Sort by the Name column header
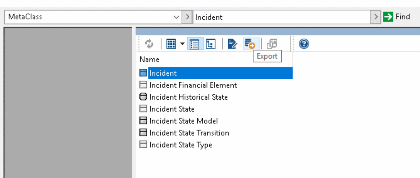The image size is (420, 178). click(149, 59)
